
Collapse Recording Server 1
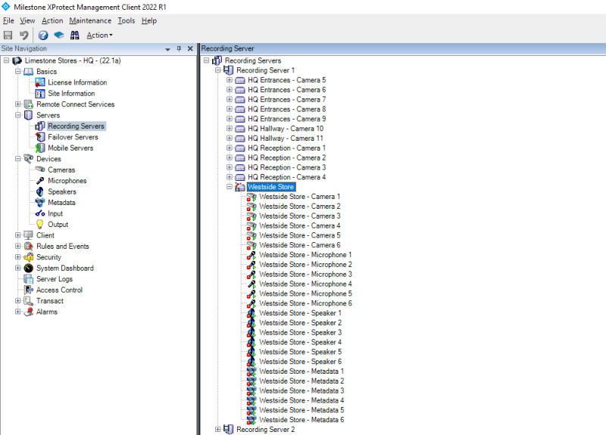tap(218, 70)
